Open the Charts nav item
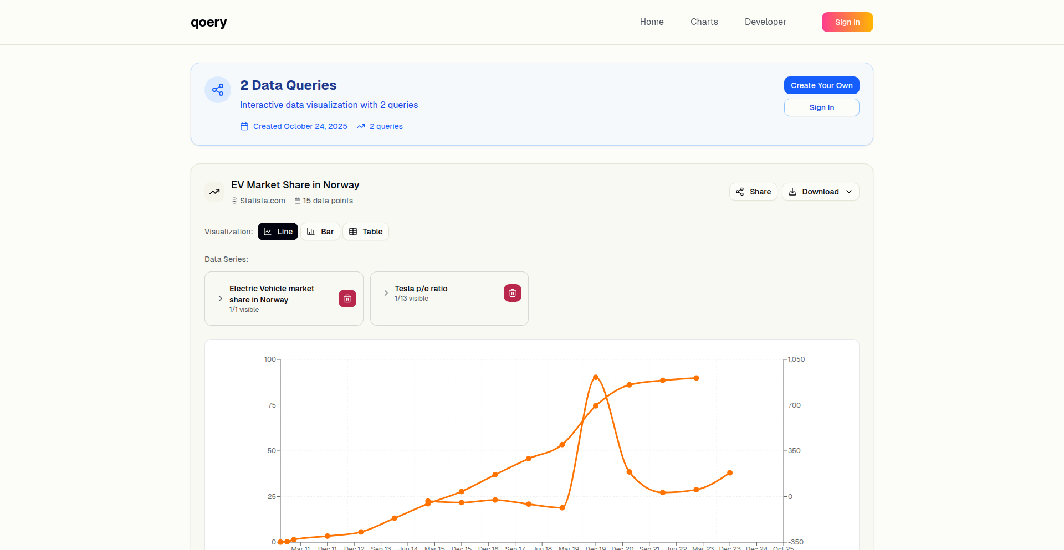Viewport: 1064px width, 550px height. [x=704, y=22]
